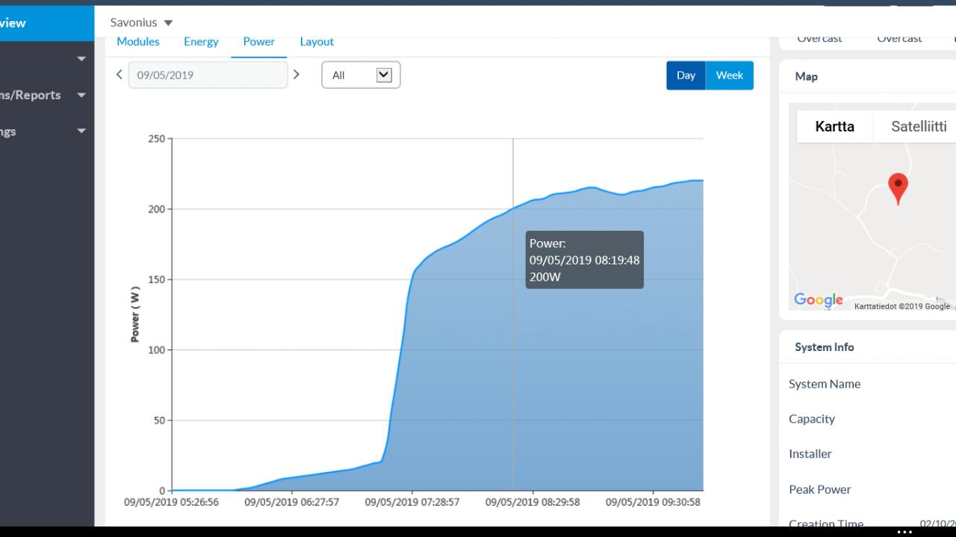Click the Installer label
The width and height of the screenshot is (956, 537).
(x=810, y=454)
